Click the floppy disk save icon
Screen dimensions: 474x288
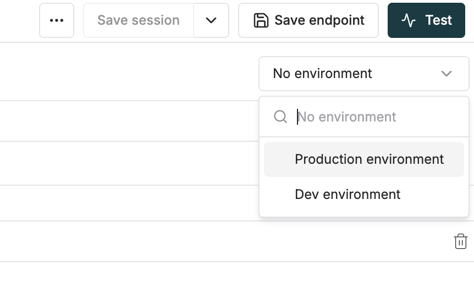261,20
